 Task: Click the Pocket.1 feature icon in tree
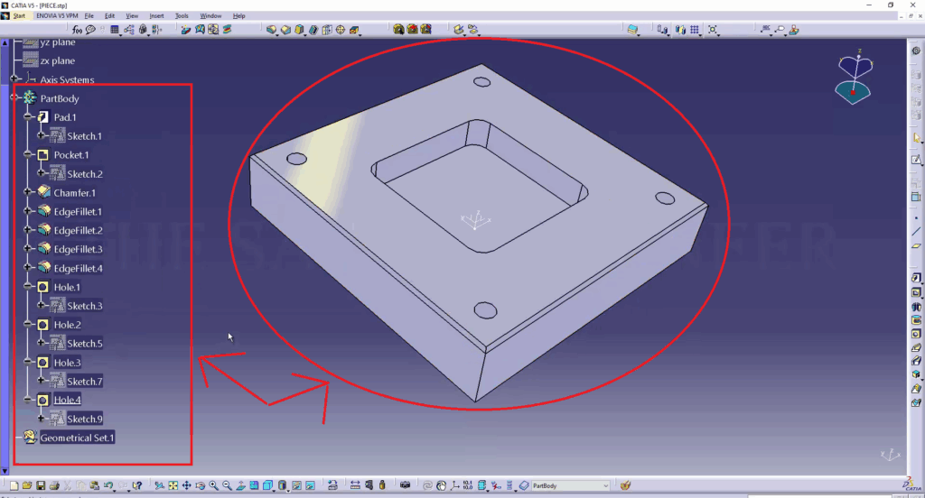pos(42,155)
